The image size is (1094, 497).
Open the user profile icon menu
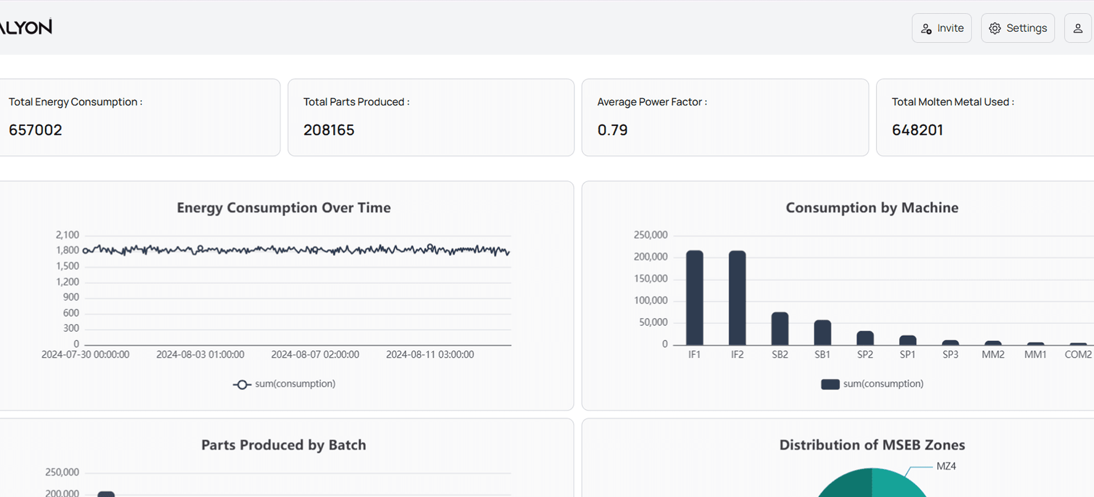click(1077, 28)
